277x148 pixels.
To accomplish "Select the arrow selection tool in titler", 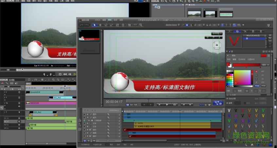I will point(94,25).
